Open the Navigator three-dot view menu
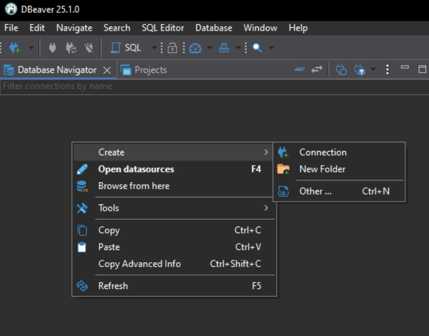The image size is (429, 336). (387, 70)
